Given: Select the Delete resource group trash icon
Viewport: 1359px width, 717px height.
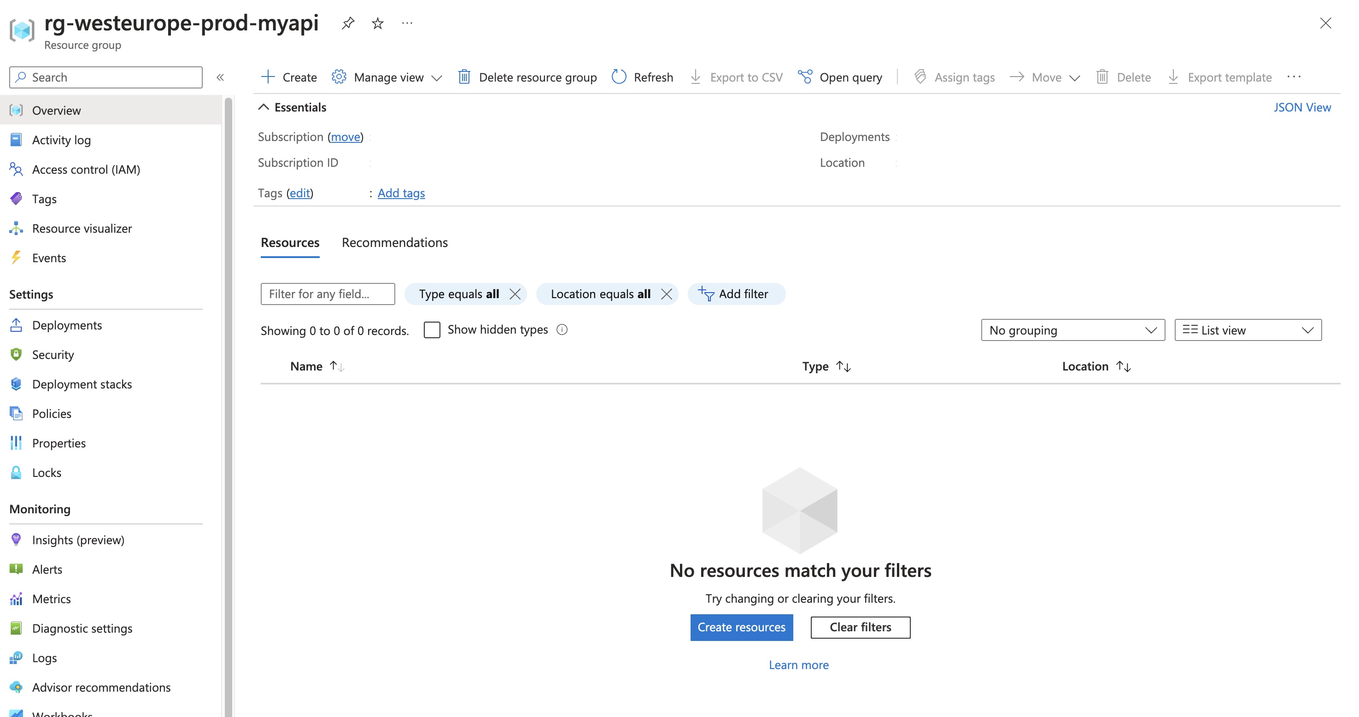Looking at the screenshot, I should pyautogui.click(x=464, y=77).
